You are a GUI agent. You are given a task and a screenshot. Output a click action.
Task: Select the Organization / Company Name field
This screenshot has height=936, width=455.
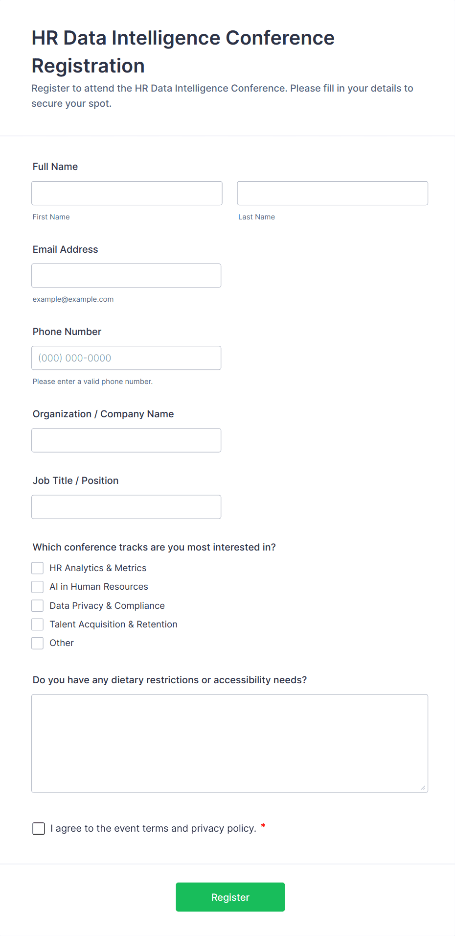point(126,440)
